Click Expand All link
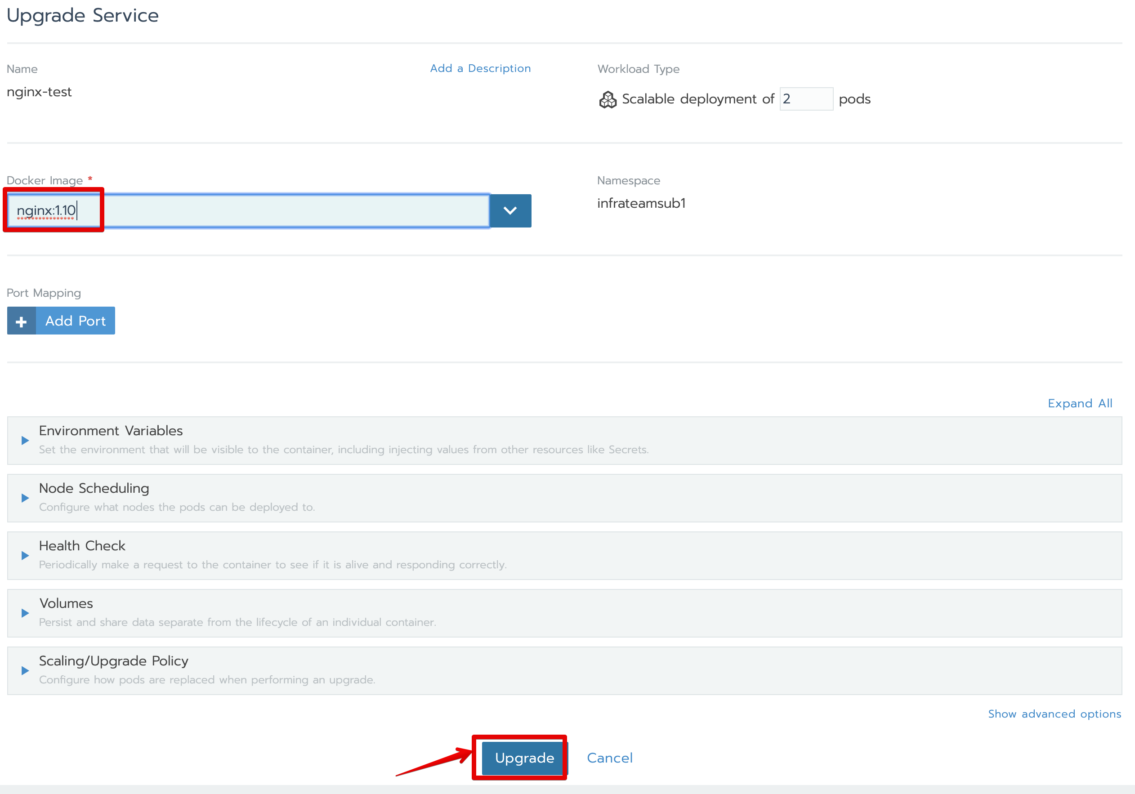 pos(1080,403)
